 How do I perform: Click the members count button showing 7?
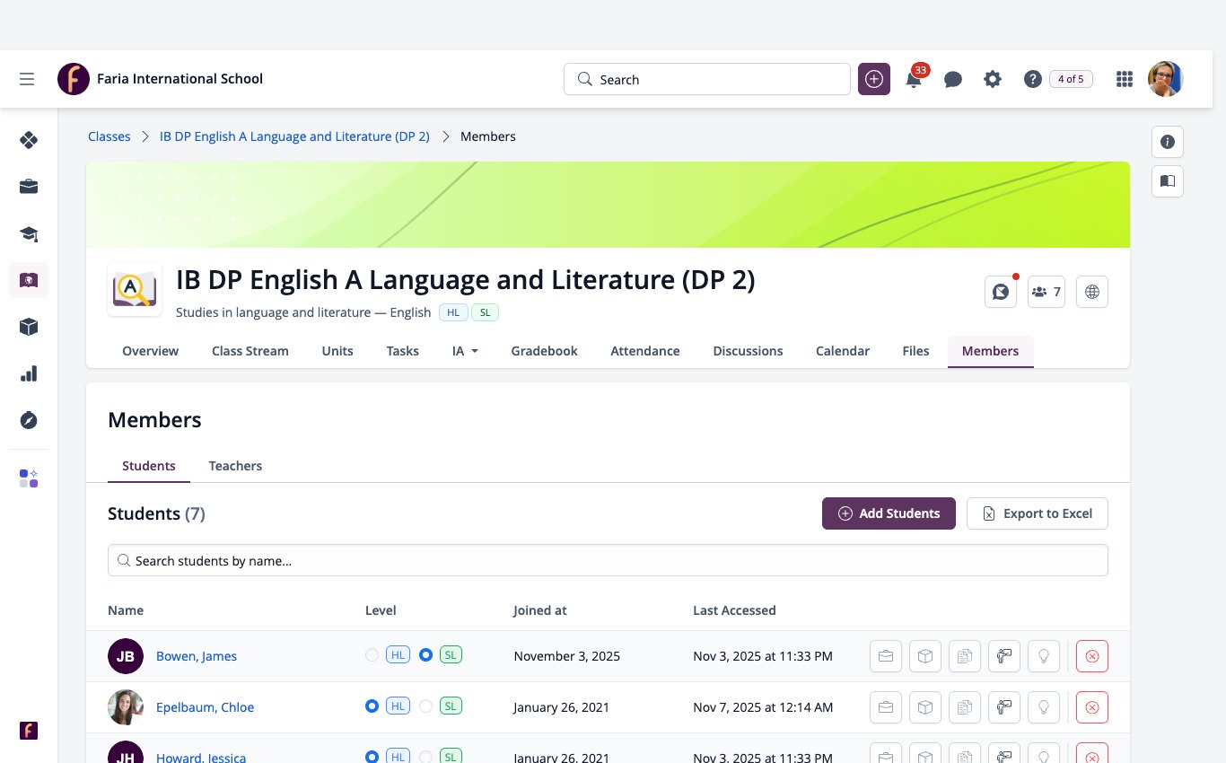click(1046, 292)
